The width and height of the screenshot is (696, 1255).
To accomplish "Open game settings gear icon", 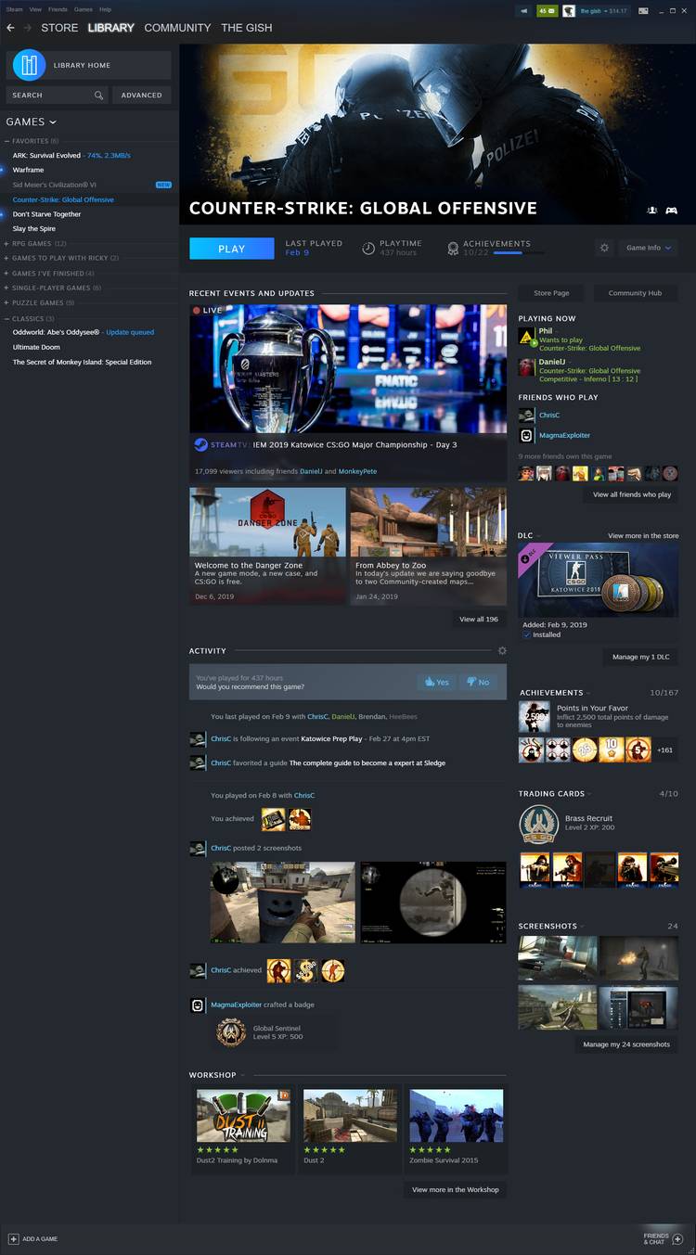I will pos(605,248).
